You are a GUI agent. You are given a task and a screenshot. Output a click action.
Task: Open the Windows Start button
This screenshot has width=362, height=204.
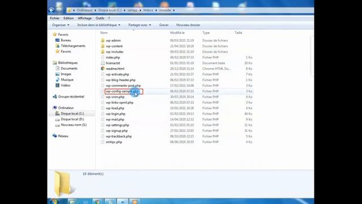(54, 202)
